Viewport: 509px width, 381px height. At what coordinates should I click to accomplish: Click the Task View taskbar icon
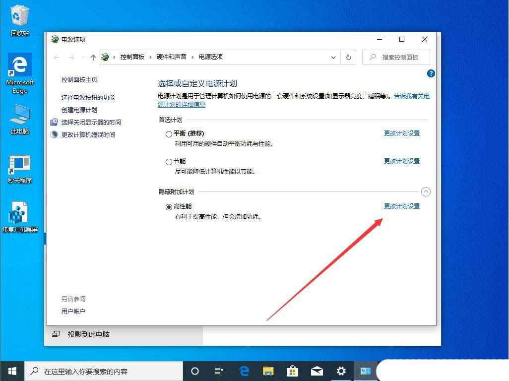click(218, 371)
